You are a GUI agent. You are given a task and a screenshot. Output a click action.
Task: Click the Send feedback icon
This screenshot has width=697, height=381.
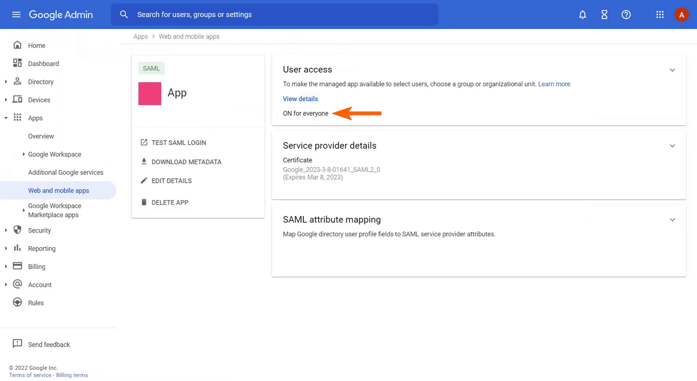17,344
